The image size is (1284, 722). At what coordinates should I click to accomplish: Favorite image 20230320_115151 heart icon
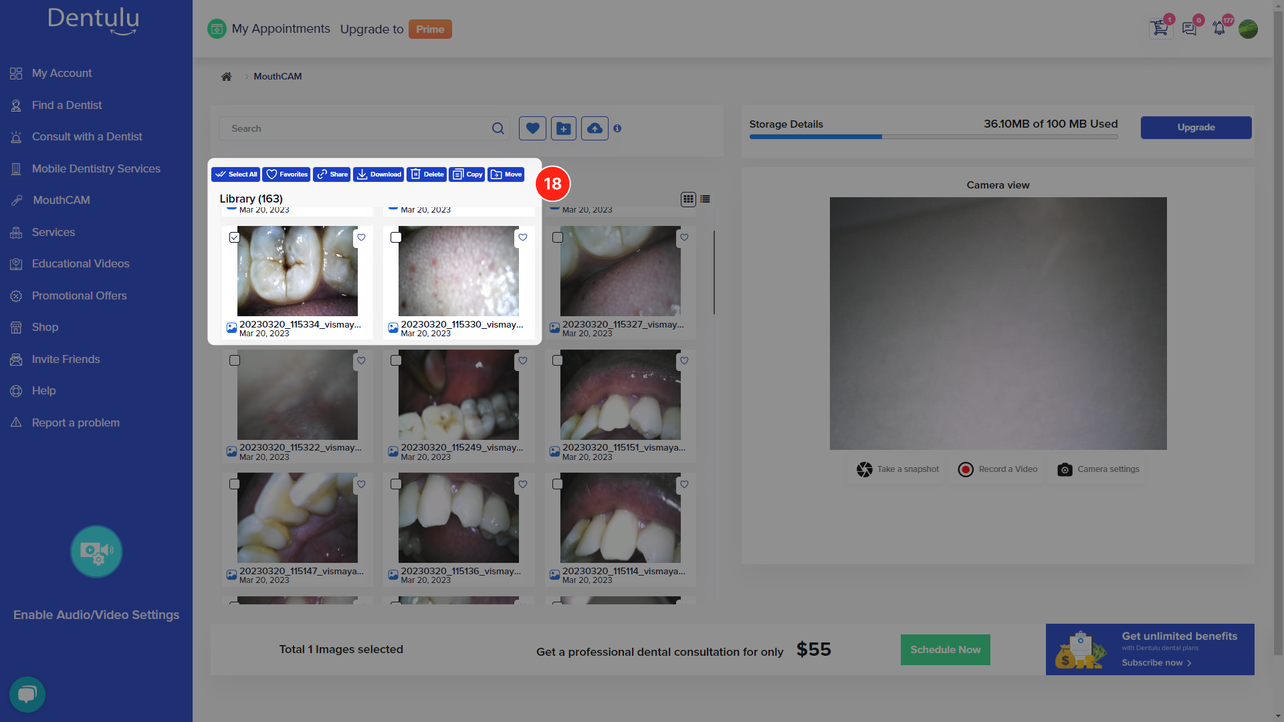(684, 361)
